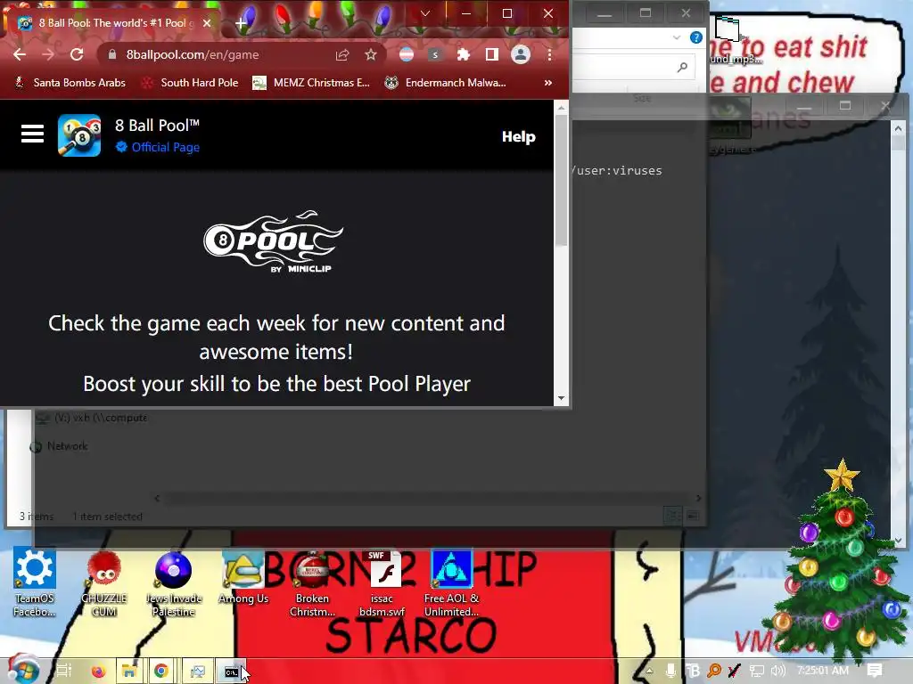Click the gray S extension icon
Viewport: 913px width, 684px height.
tap(435, 54)
